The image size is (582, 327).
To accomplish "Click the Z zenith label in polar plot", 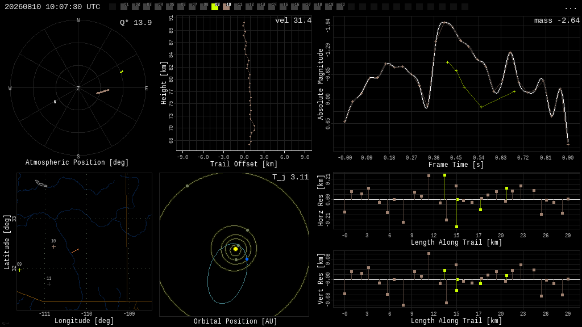I will [78, 88].
